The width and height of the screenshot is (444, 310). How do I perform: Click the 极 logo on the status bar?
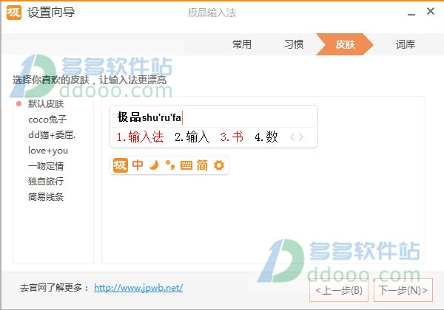tap(121, 165)
